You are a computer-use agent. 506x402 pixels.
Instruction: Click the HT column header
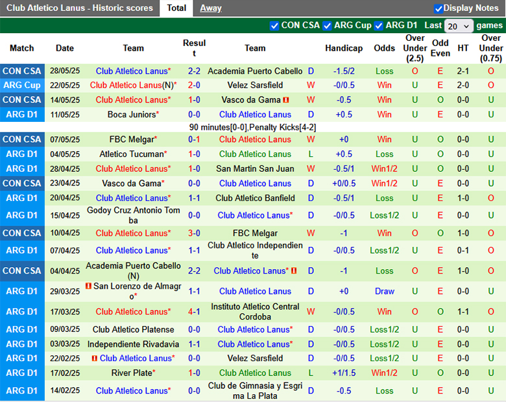(463, 48)
